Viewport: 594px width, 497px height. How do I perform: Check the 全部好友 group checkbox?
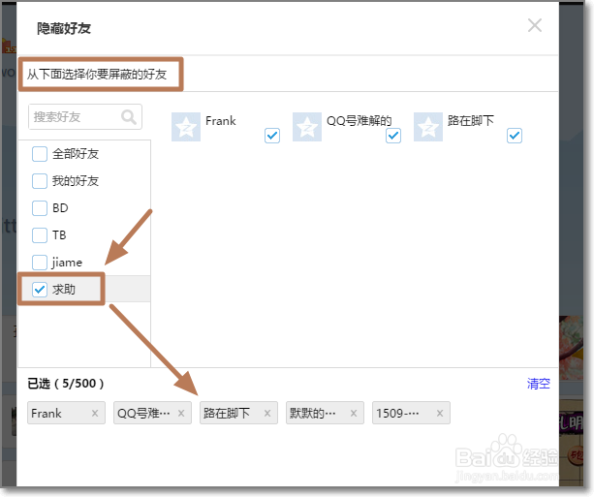[40, 154]
